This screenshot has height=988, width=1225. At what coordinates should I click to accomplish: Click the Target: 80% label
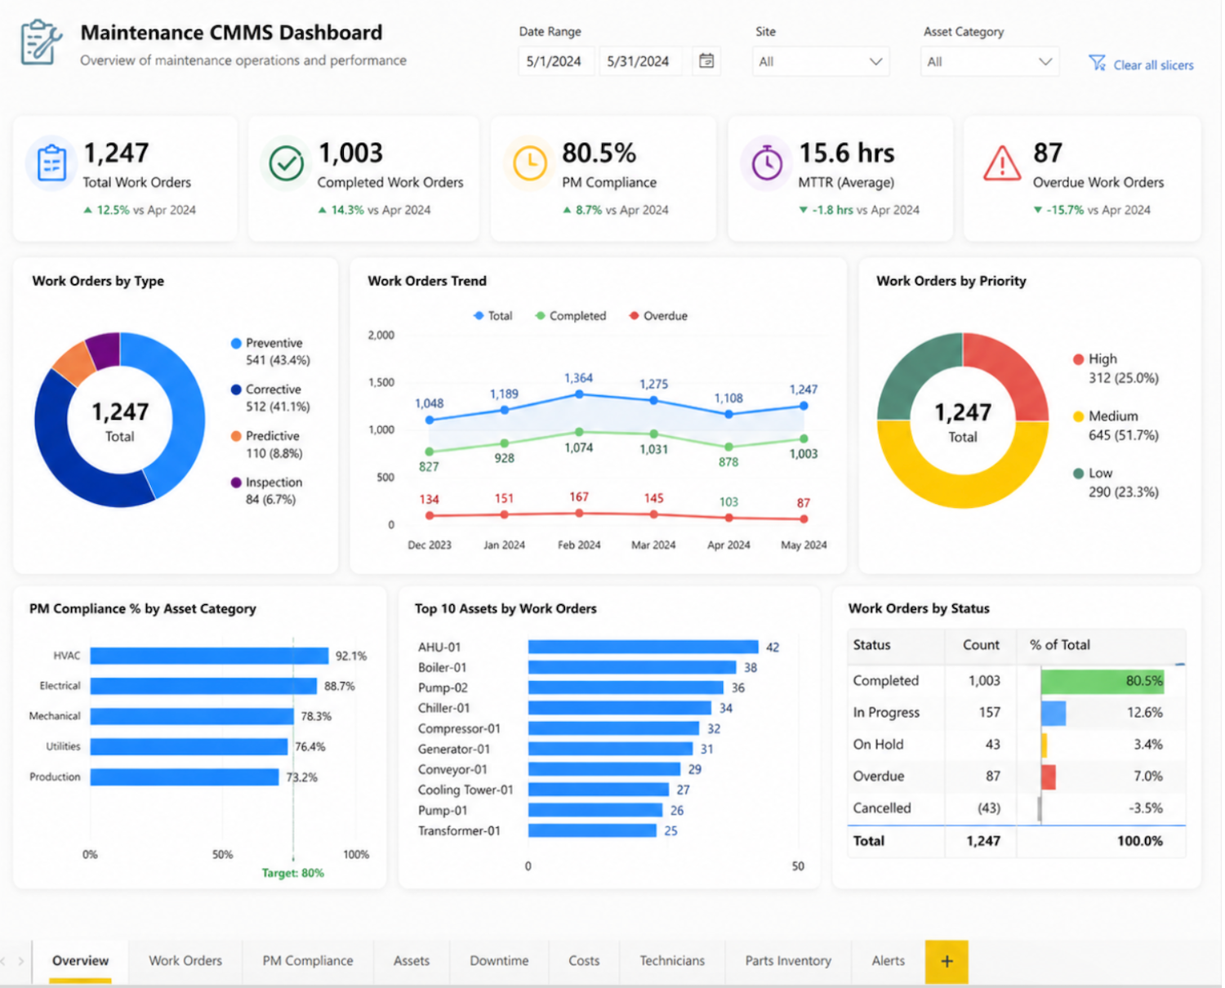click(292, 874)
